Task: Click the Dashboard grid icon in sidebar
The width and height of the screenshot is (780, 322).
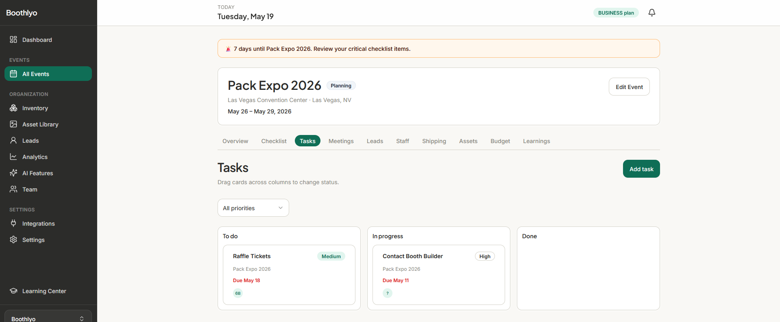Action: tap(13, 39)
